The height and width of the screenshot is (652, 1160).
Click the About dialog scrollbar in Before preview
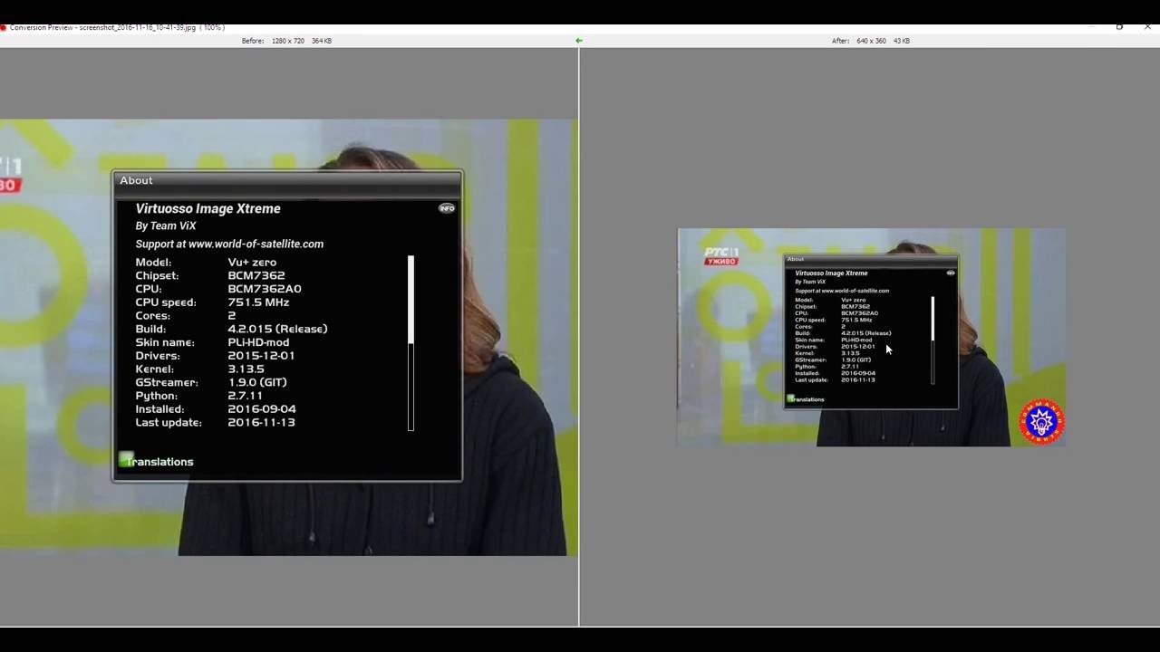(411, 342)
